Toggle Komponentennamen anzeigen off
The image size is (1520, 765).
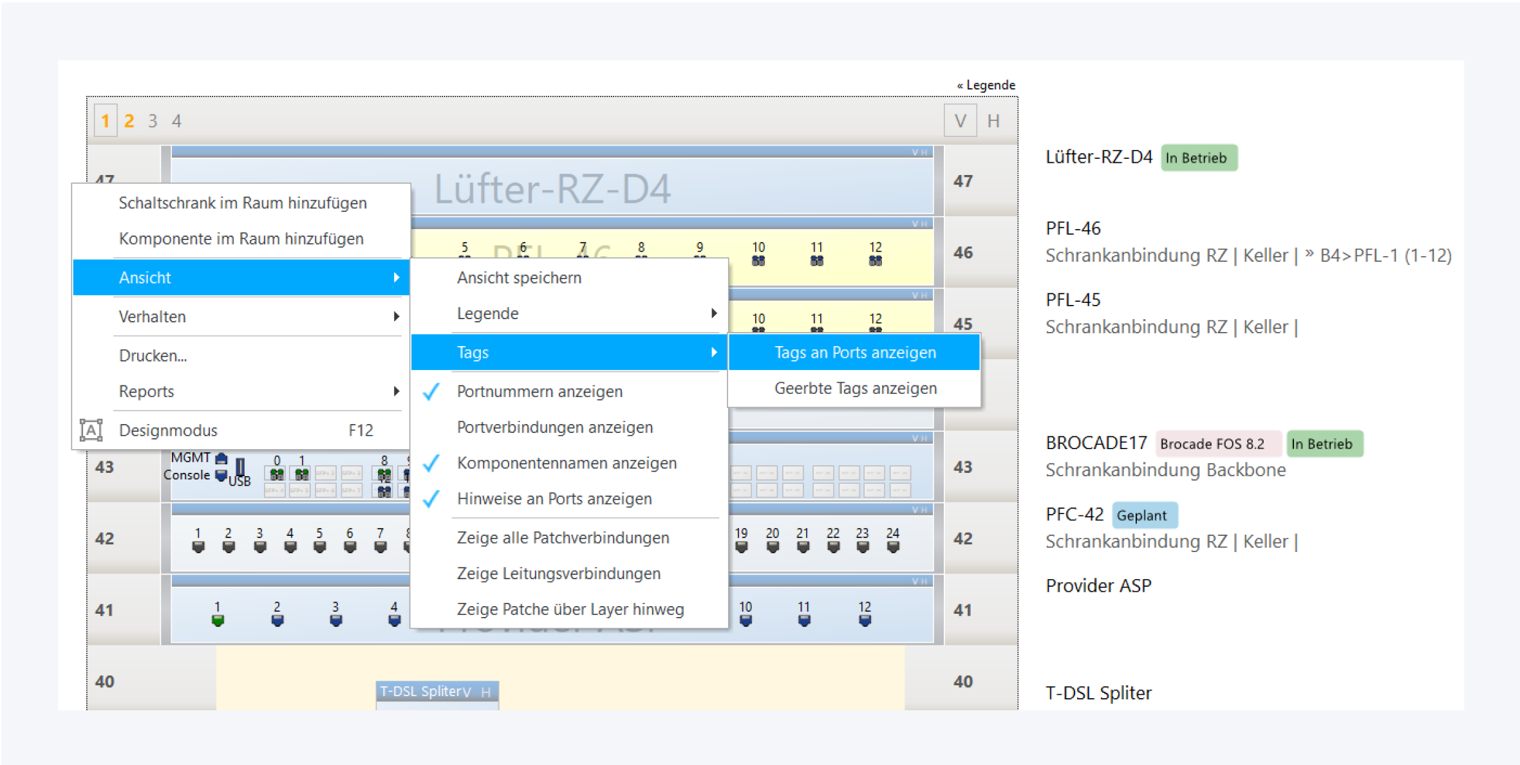point(566,463)
